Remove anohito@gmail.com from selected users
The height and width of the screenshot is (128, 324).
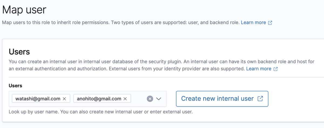[x=125, y=99]
